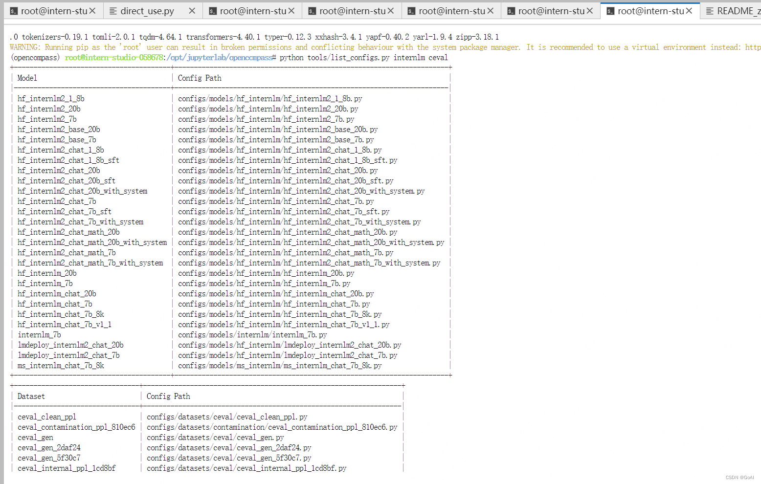Click model name 'hf_internlm2_chat_1_8b_sft'

click(x=68, y=160)
